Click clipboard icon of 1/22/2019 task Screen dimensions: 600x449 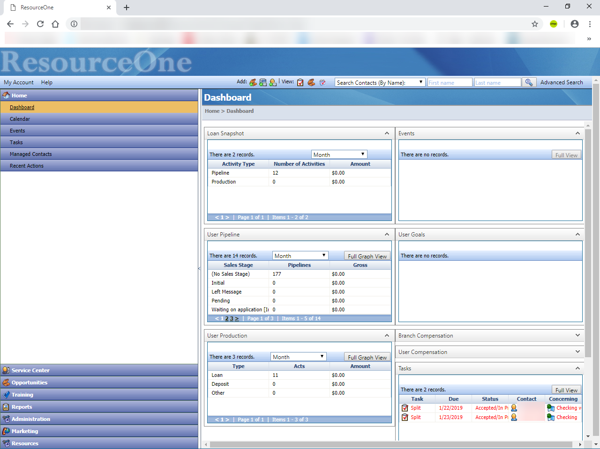coord(405,408)
